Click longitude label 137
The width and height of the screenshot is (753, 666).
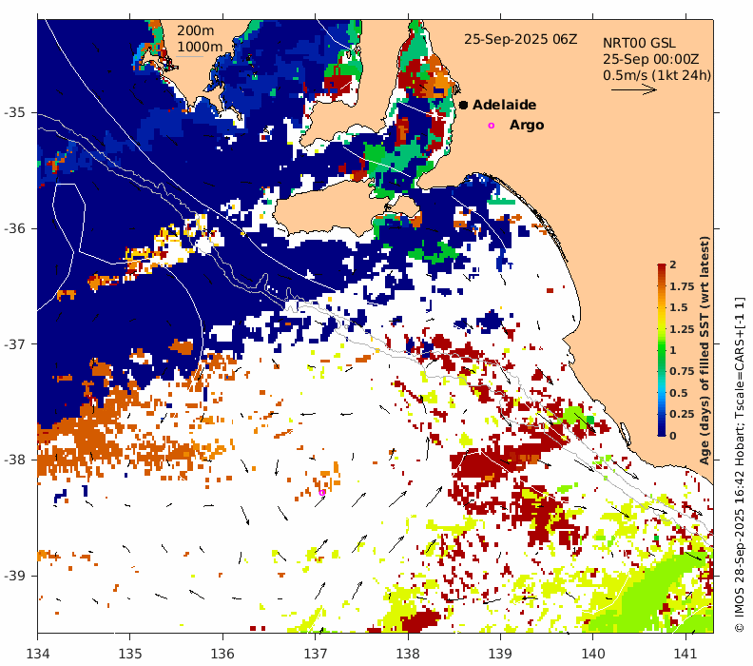point(316,654)
